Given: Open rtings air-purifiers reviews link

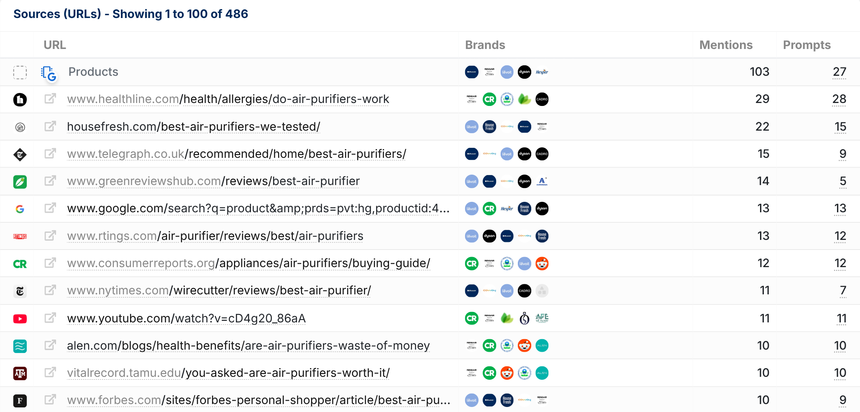Looking at the screenshot, I should (215, 236).
